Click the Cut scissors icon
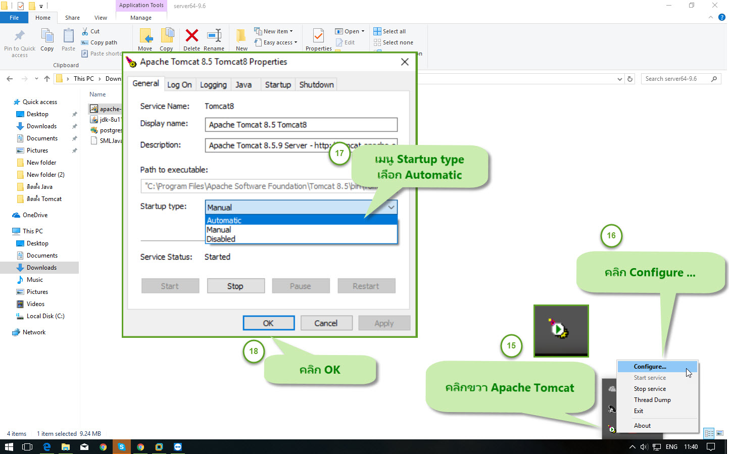The height and width of the screenshot is (454, 729). click(x=85, y=31)
